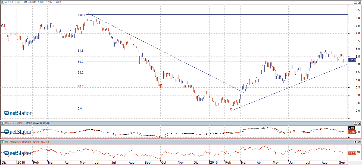Image resolution: width=362 pixels, height=165 pixels.
Task: Click the Sep label at the axis end
Action: tap(342, 163)
